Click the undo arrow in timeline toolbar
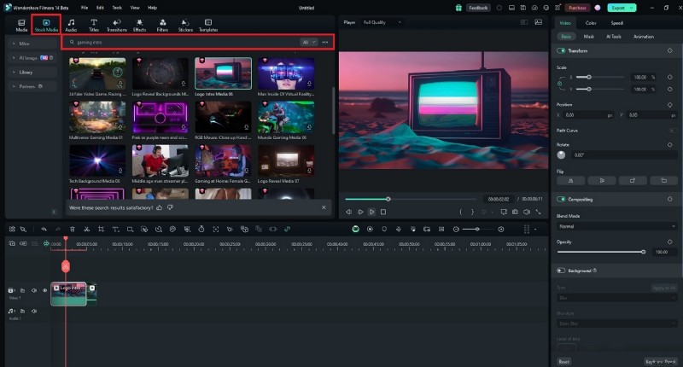Image resolution: width=683 pixels, height=367 pixels. tap(44, 229)
